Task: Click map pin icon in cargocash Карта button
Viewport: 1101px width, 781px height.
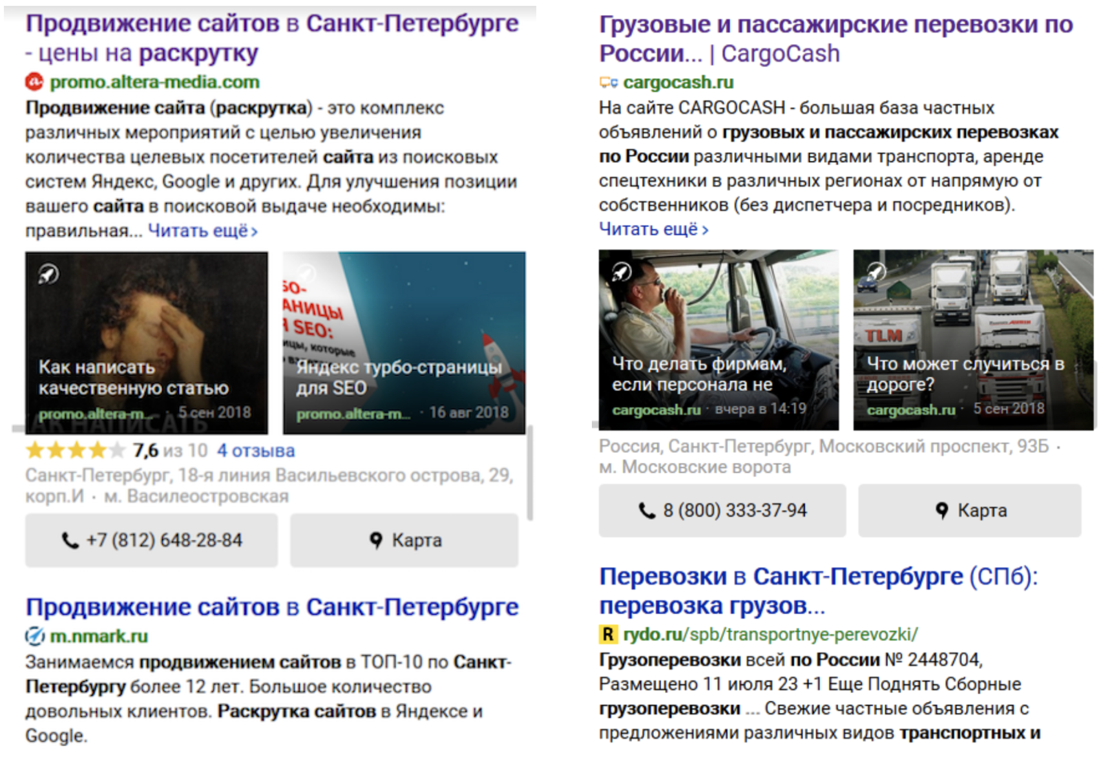Action: point(942,511)
